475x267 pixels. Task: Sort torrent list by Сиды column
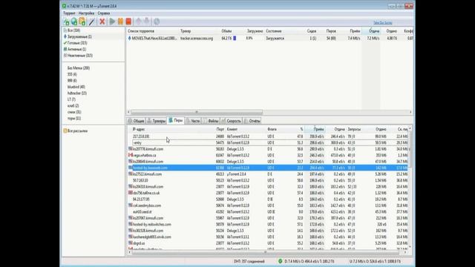click(312, 31)
